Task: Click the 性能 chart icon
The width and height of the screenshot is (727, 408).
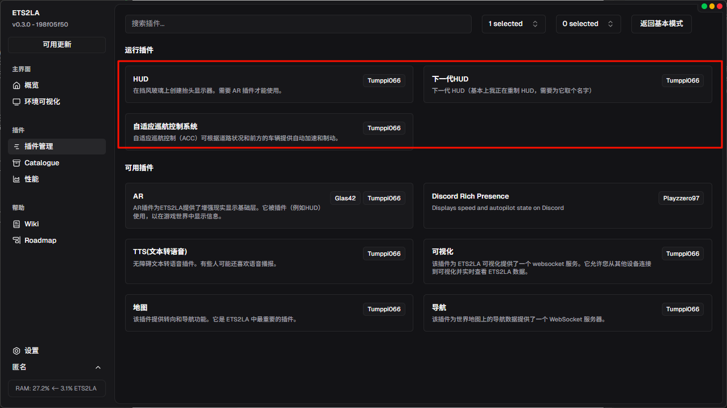Action: click(x=16, y=179)
